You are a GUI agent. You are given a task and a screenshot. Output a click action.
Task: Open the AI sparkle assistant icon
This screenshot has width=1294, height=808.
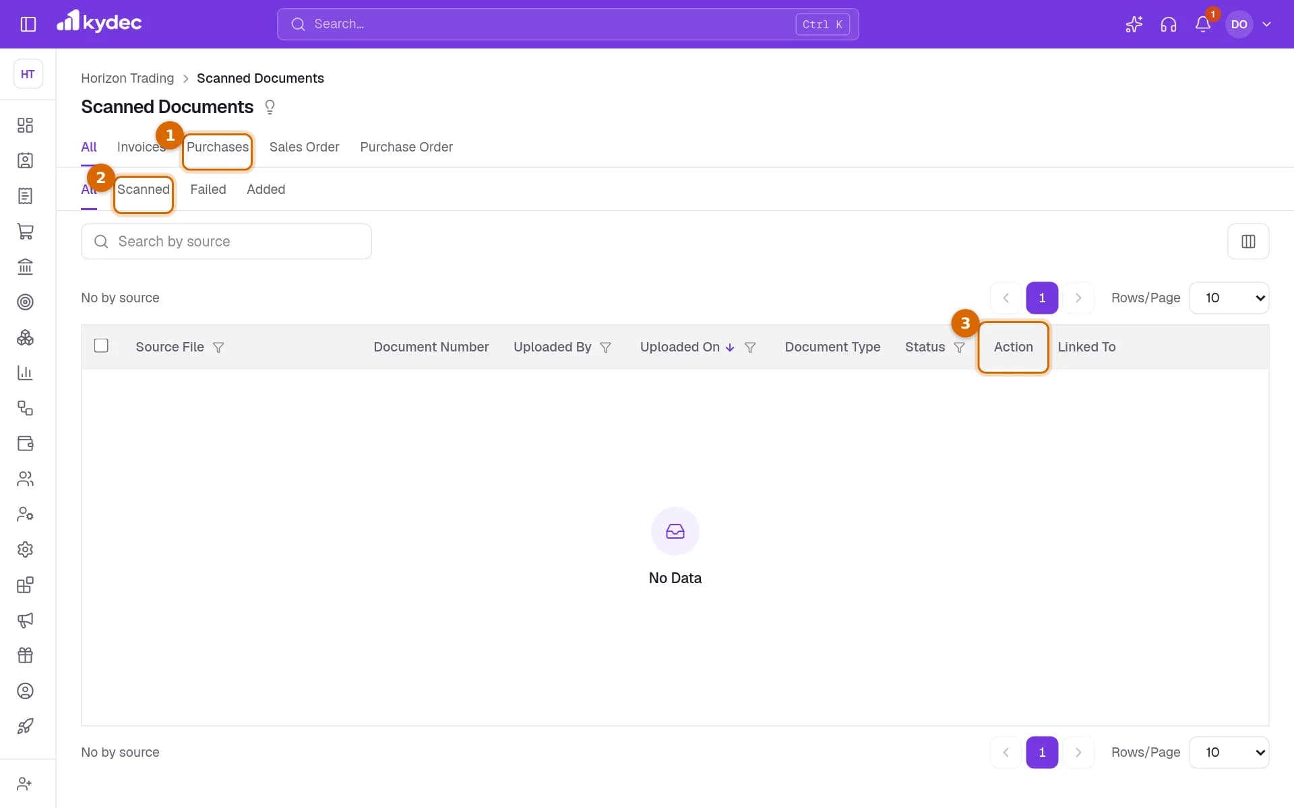pos(1134,24)
